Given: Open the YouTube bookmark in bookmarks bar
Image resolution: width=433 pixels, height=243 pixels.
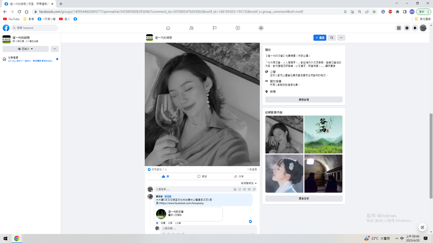Looking at the screenshot, I should coord(11,19).
